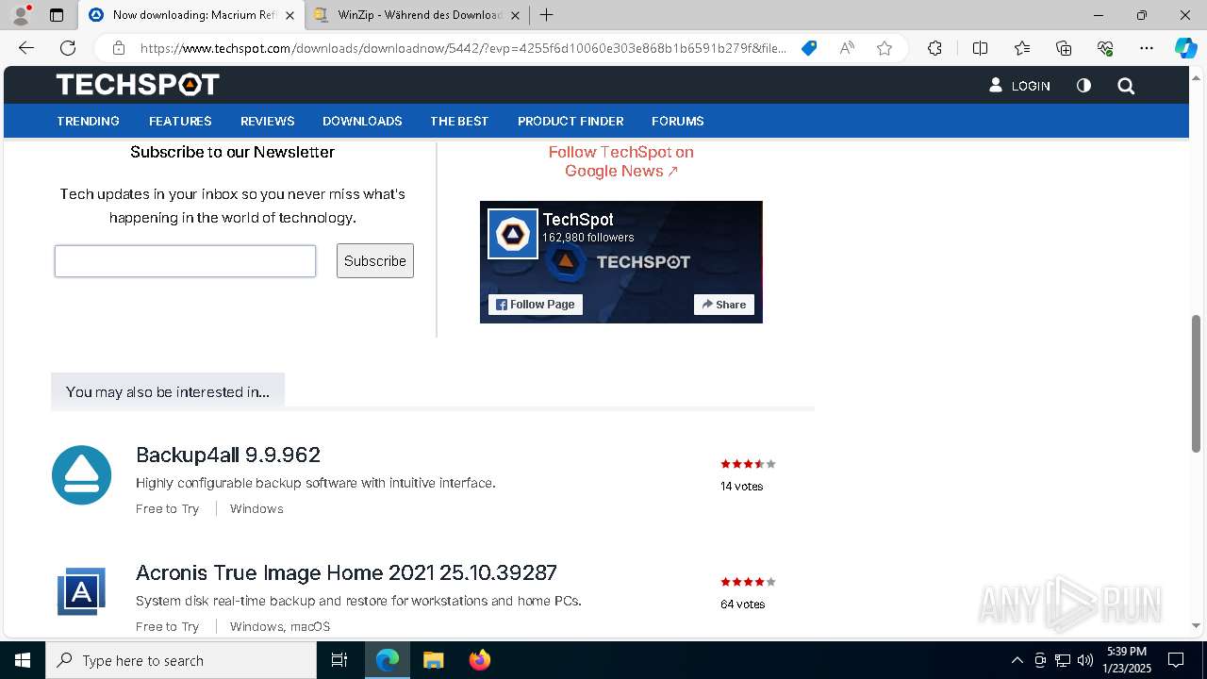Show hidden system tray icons

[1017, 660]
